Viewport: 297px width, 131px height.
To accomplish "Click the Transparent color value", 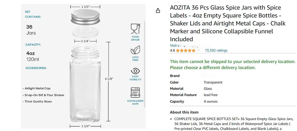I will point(213,82).
